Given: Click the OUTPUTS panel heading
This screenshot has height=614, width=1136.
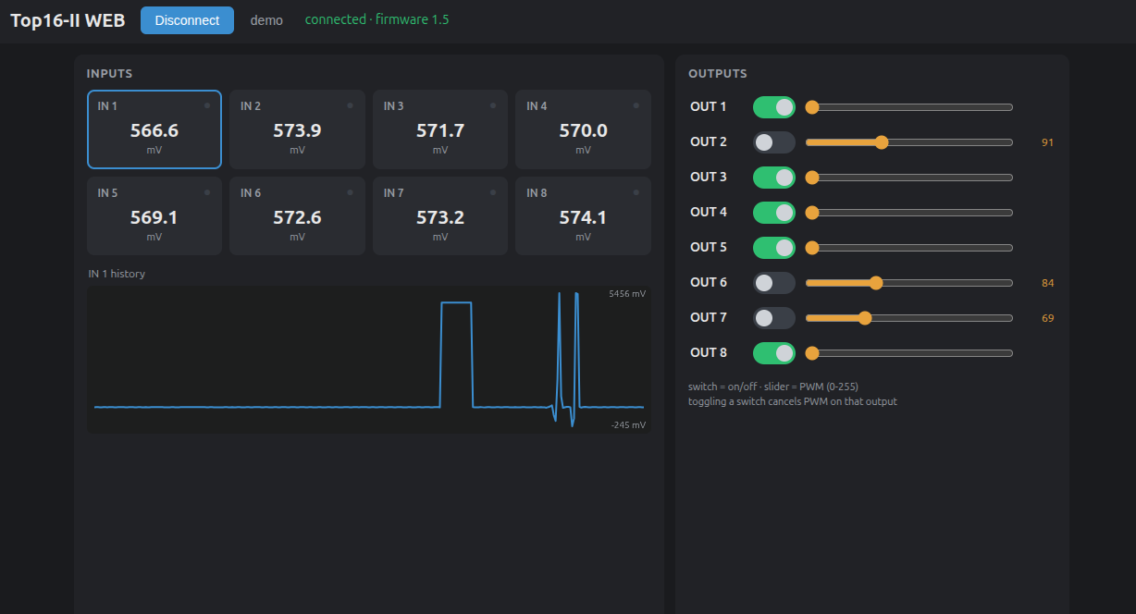Looking at the screenshot, I should pos(718,73).
